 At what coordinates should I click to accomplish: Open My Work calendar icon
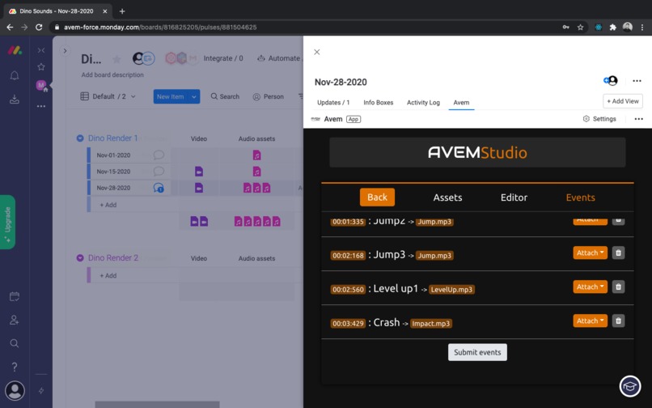coord(15,296)
